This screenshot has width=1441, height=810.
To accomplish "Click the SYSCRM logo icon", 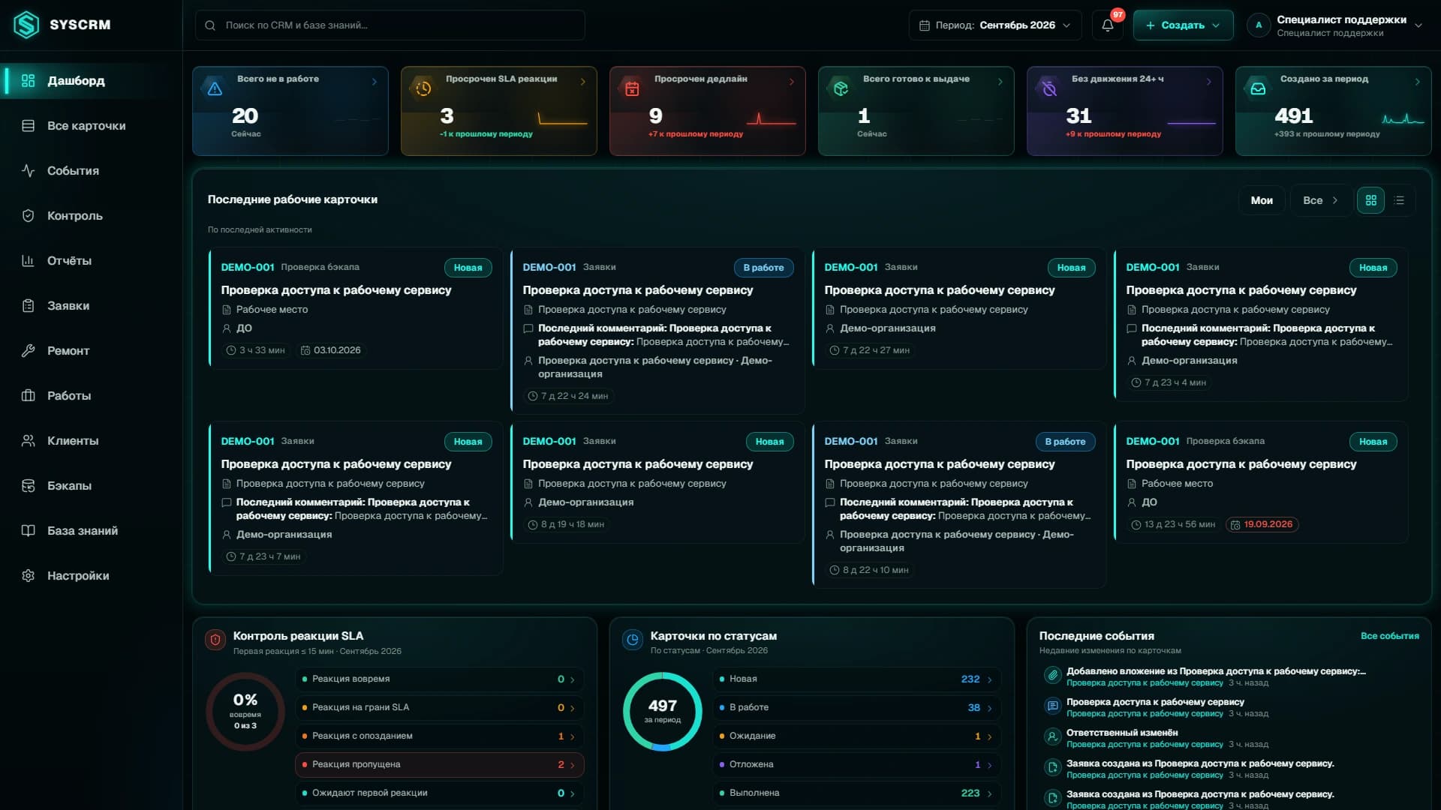I will [26, 25].
